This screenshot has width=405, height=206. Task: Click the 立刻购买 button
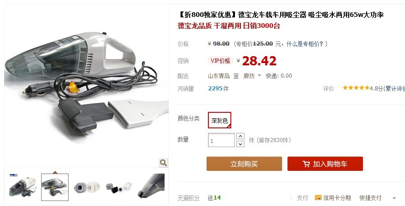pos(244,164)
